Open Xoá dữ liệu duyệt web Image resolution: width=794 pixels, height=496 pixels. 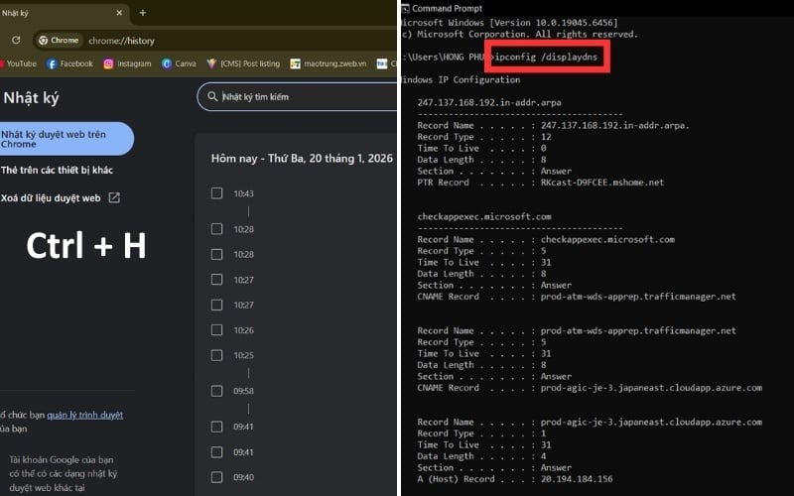point(60,197)
